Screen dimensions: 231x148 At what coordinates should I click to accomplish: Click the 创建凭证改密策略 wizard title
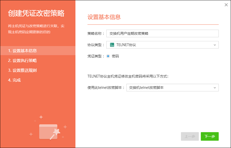point(36,14)
